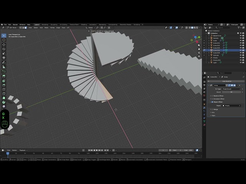Open the Physics properties tab
This screenshot has width=246, height=184.
(204, 115)
